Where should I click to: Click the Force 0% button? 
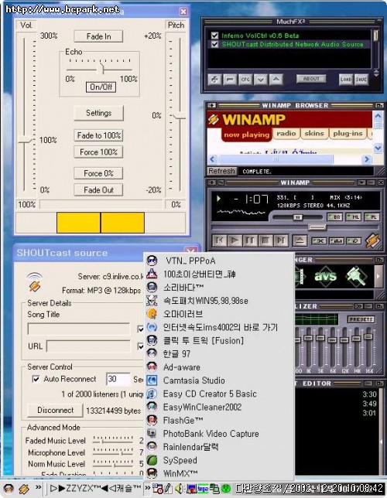(98, 173)
